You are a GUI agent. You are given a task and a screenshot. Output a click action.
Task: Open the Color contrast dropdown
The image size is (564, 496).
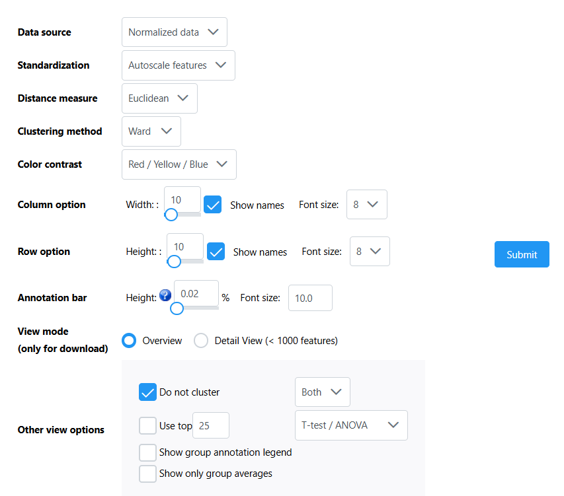tap(179, 164)
